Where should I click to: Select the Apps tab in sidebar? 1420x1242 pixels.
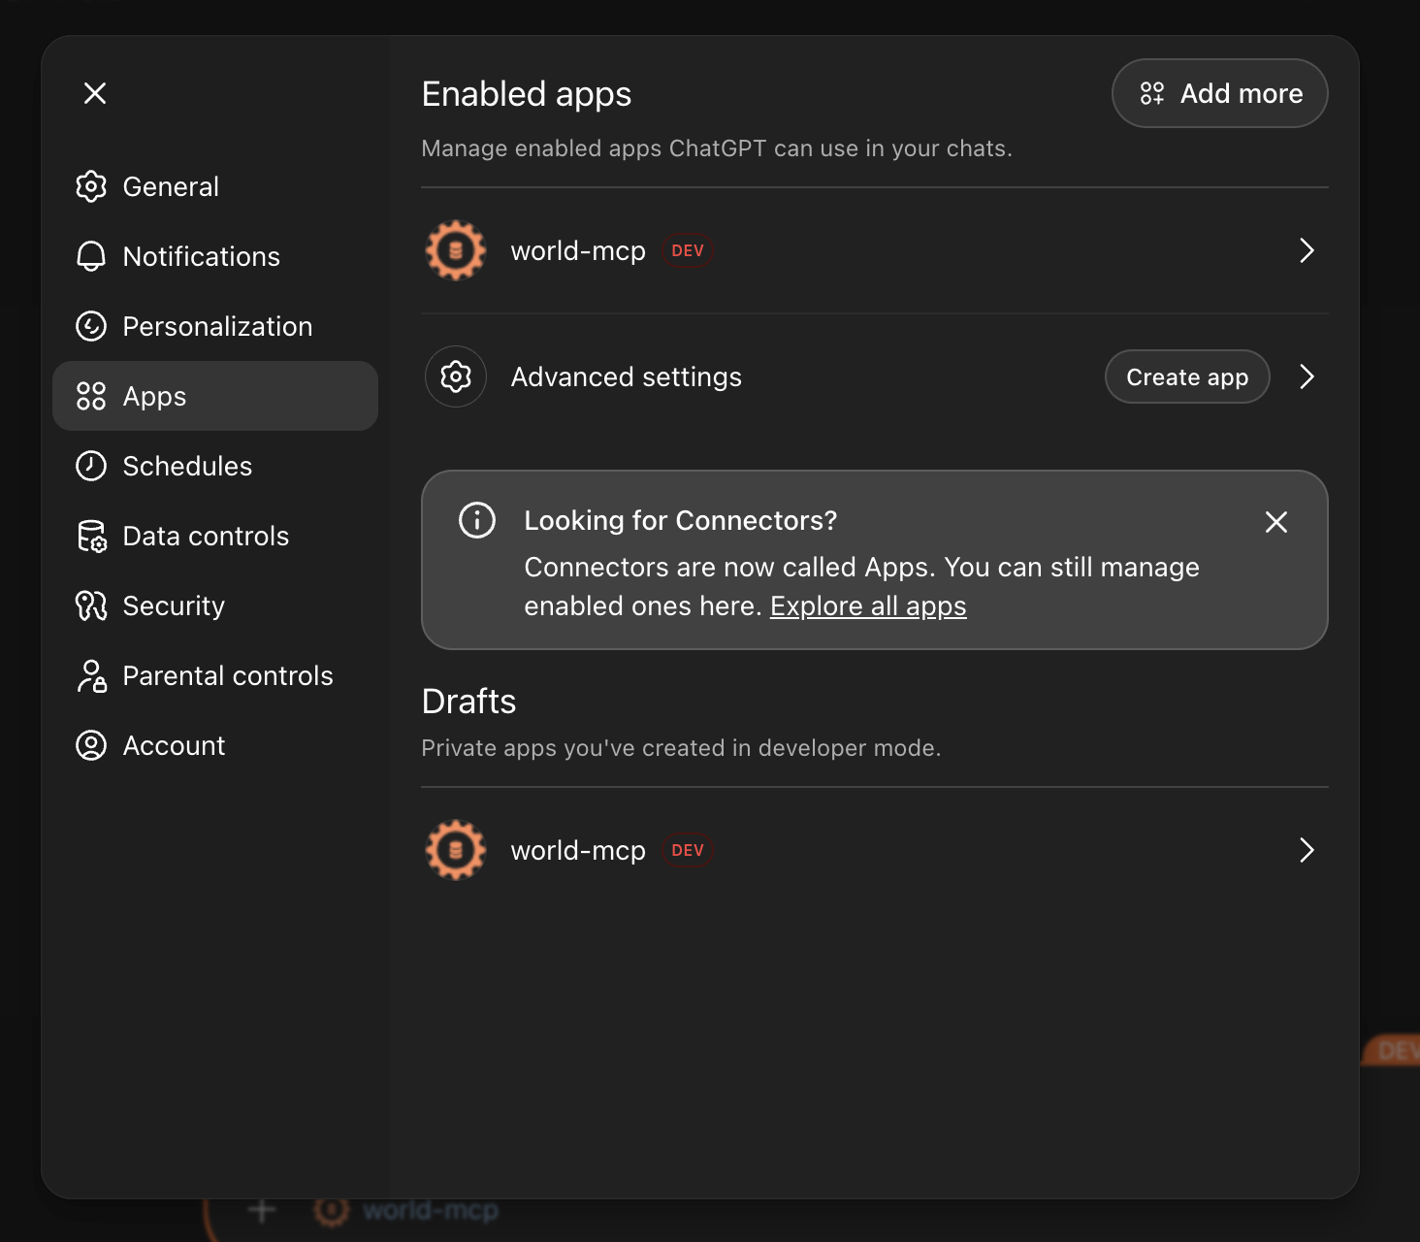coord(214,396)
